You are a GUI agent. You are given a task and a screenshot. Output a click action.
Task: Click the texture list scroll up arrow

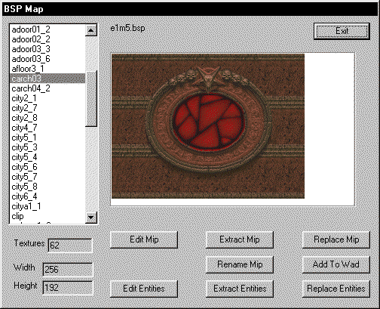click(91, 30)
